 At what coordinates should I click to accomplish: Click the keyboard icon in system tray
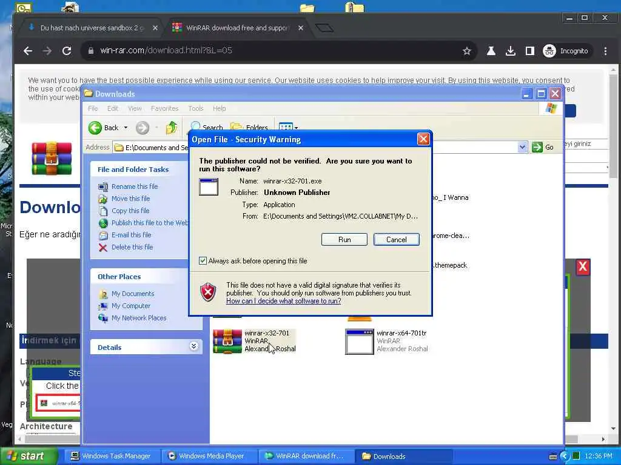553,457
